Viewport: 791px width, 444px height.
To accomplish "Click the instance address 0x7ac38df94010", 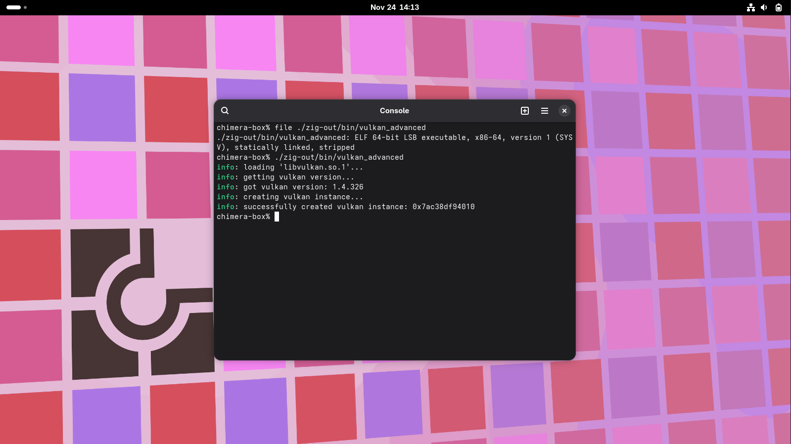I will coord(443,207).
